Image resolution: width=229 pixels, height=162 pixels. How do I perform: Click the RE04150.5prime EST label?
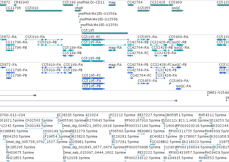(16, 137)
